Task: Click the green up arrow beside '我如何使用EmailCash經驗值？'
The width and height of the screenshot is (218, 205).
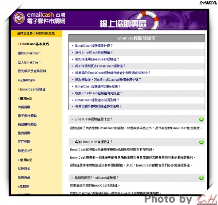Action: pyautogui.click(x=201, y=178)
